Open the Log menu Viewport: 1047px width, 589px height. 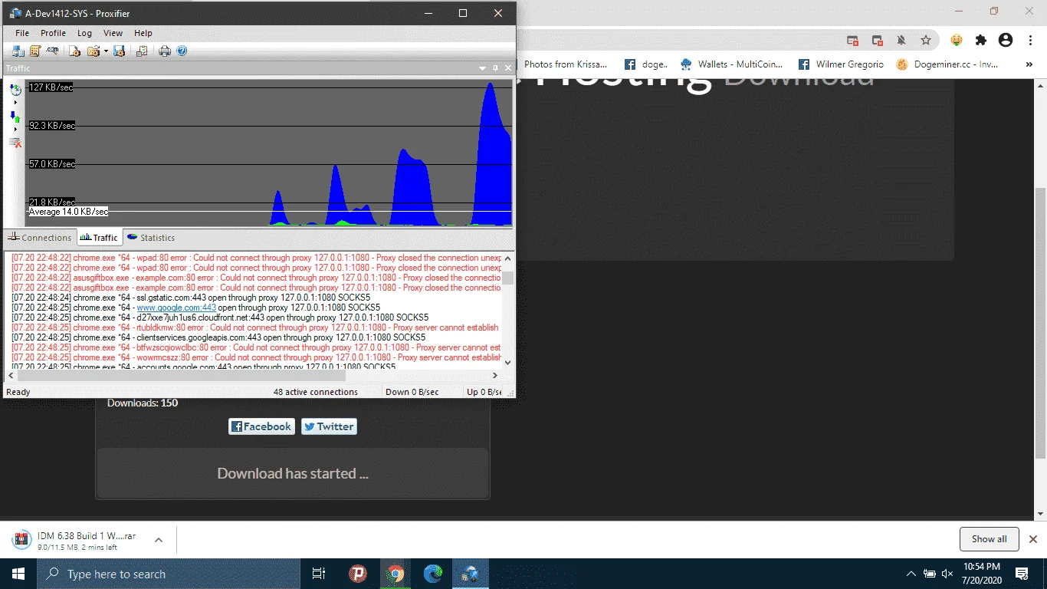point(84,33)
